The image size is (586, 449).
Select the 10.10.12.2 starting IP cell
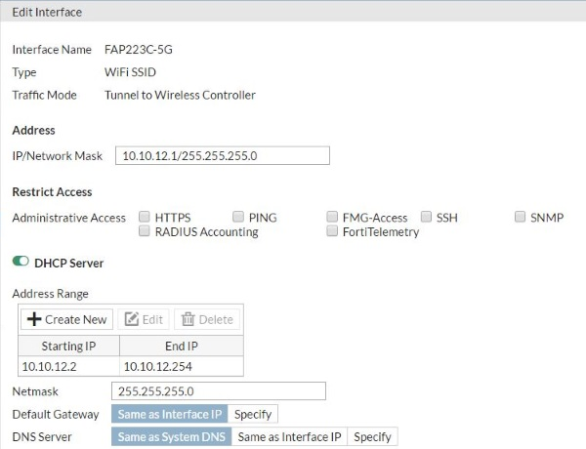tap(68, 366)
